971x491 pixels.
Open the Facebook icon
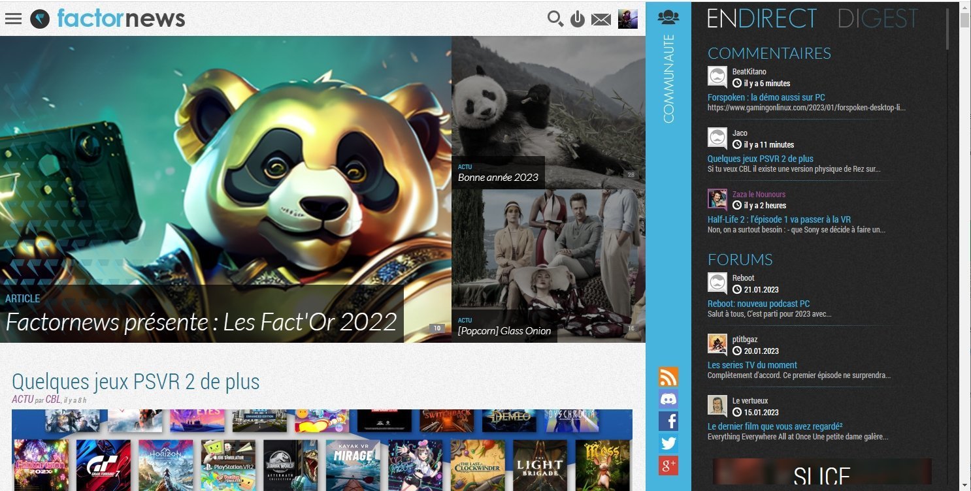(668, 421)
